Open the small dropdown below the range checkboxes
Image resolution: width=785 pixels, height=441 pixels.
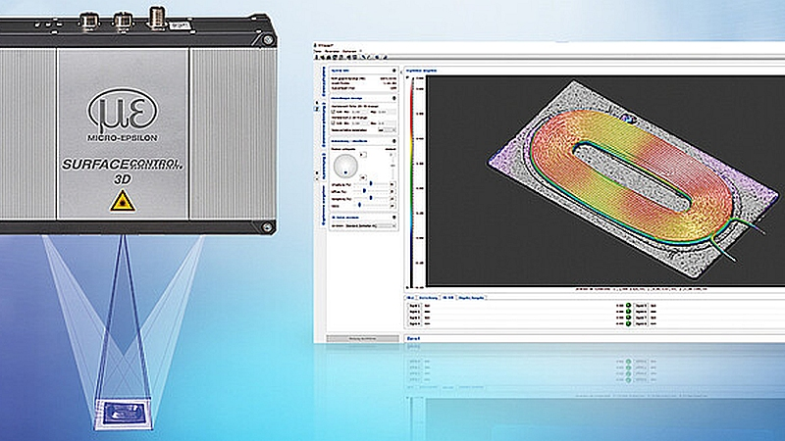click(388, 130)
